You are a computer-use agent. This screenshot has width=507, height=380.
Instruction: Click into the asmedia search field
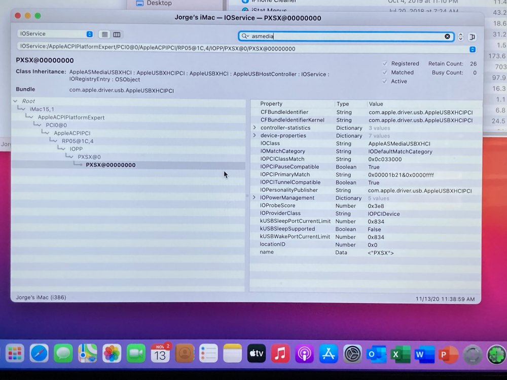[346, 36]
